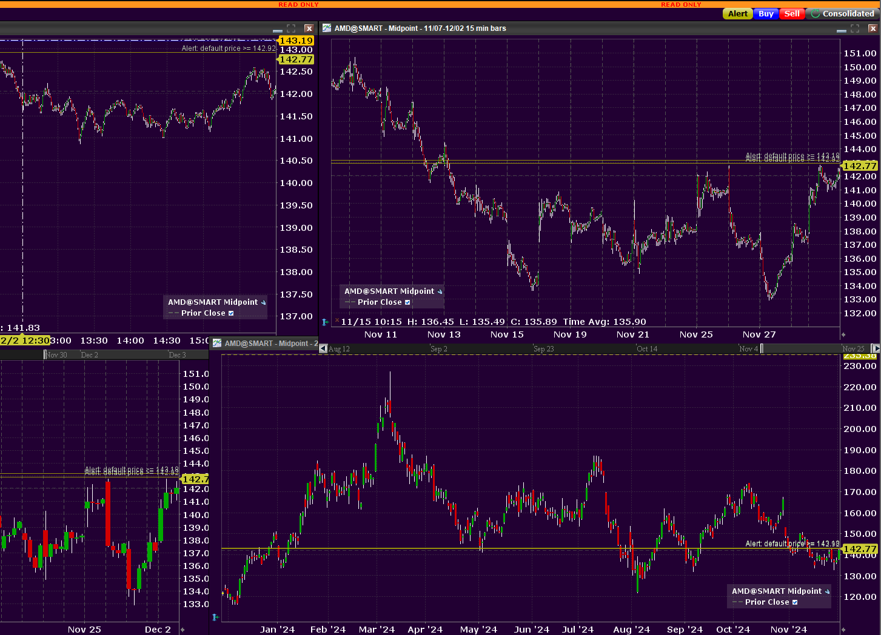This screenshot has width=881, height=635.
Task: Click the 143.19 price label on the top-left axis
Action: [x=295, y=41]
